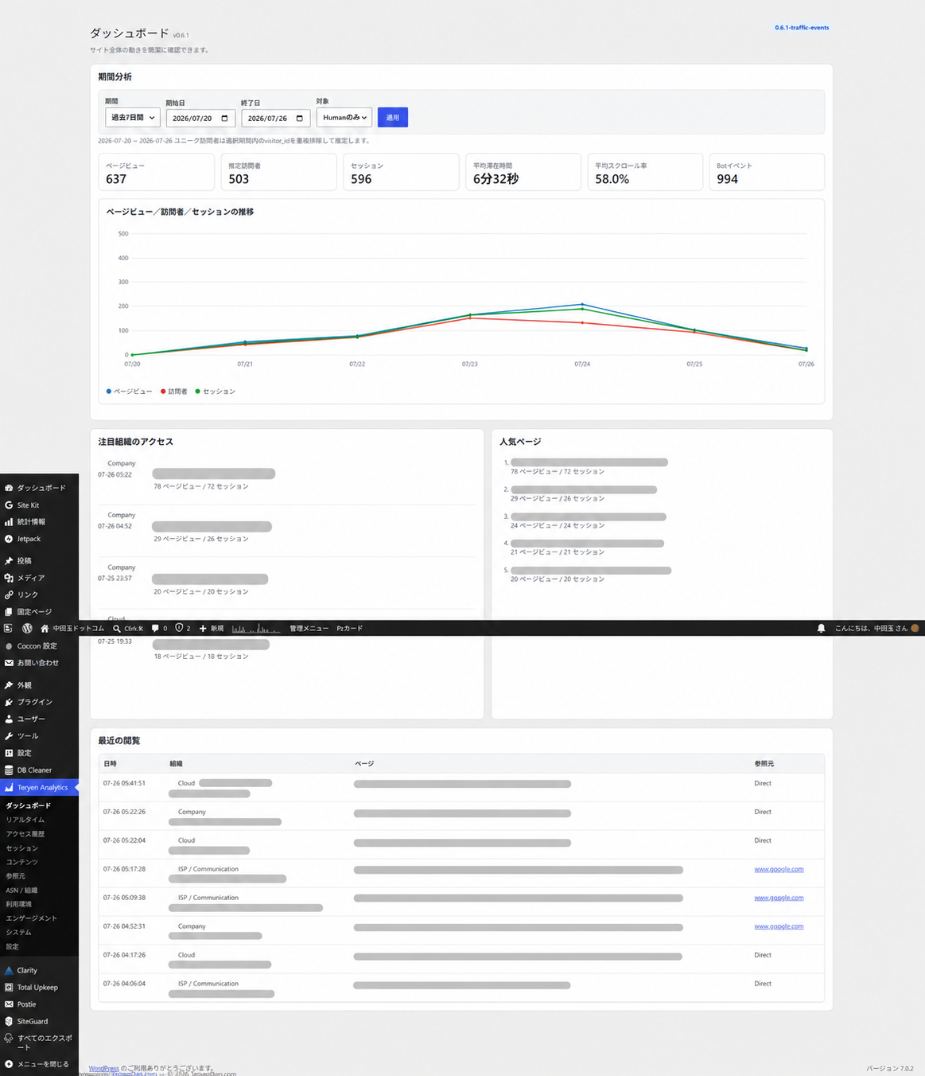Open Teryen Analytics menu entry
Screen dimensions: 925x1076
pyautogui.click(x=39, y=788)
